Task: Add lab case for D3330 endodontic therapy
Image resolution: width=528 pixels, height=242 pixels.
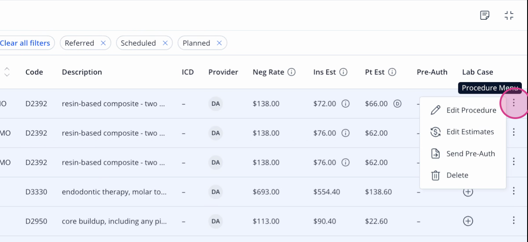Action: [468, 192]
